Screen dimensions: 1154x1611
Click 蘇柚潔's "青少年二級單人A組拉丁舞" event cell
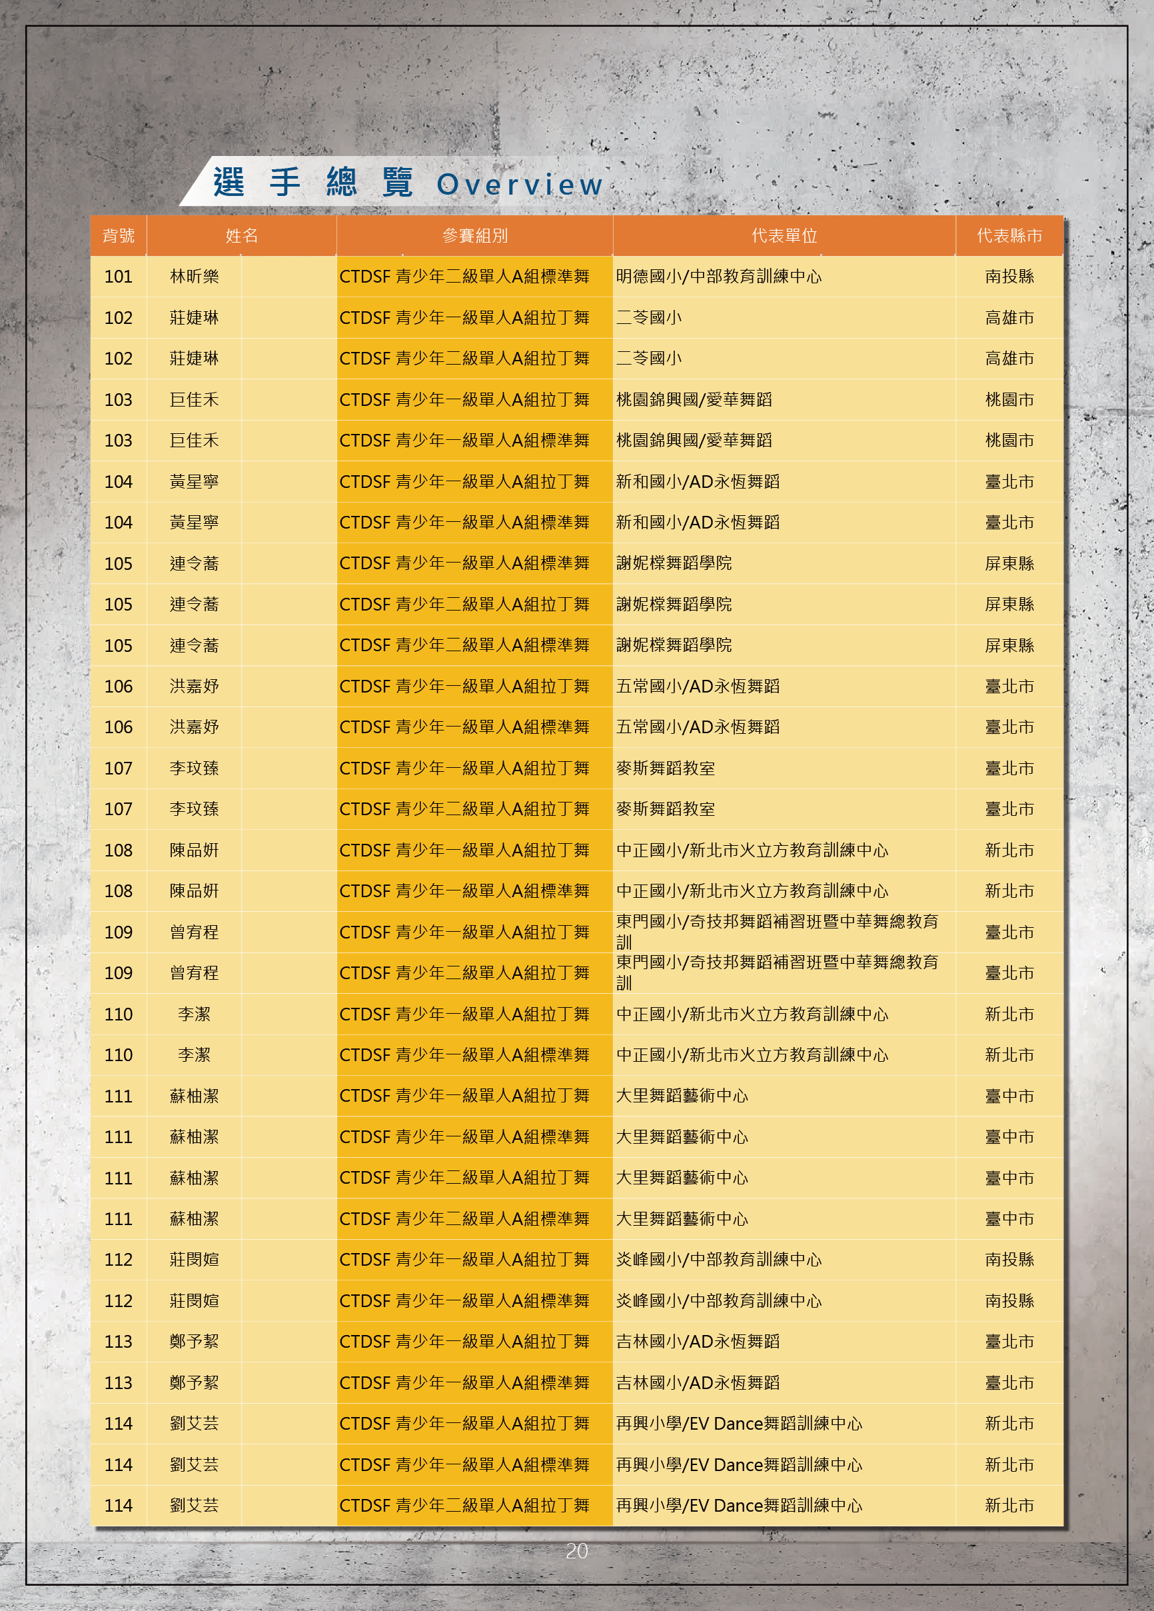(x=474, y=1178)
